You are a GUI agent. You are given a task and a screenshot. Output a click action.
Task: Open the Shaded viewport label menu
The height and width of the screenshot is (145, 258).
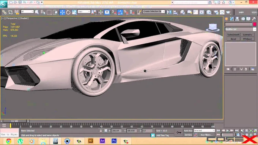pos(24,19)
